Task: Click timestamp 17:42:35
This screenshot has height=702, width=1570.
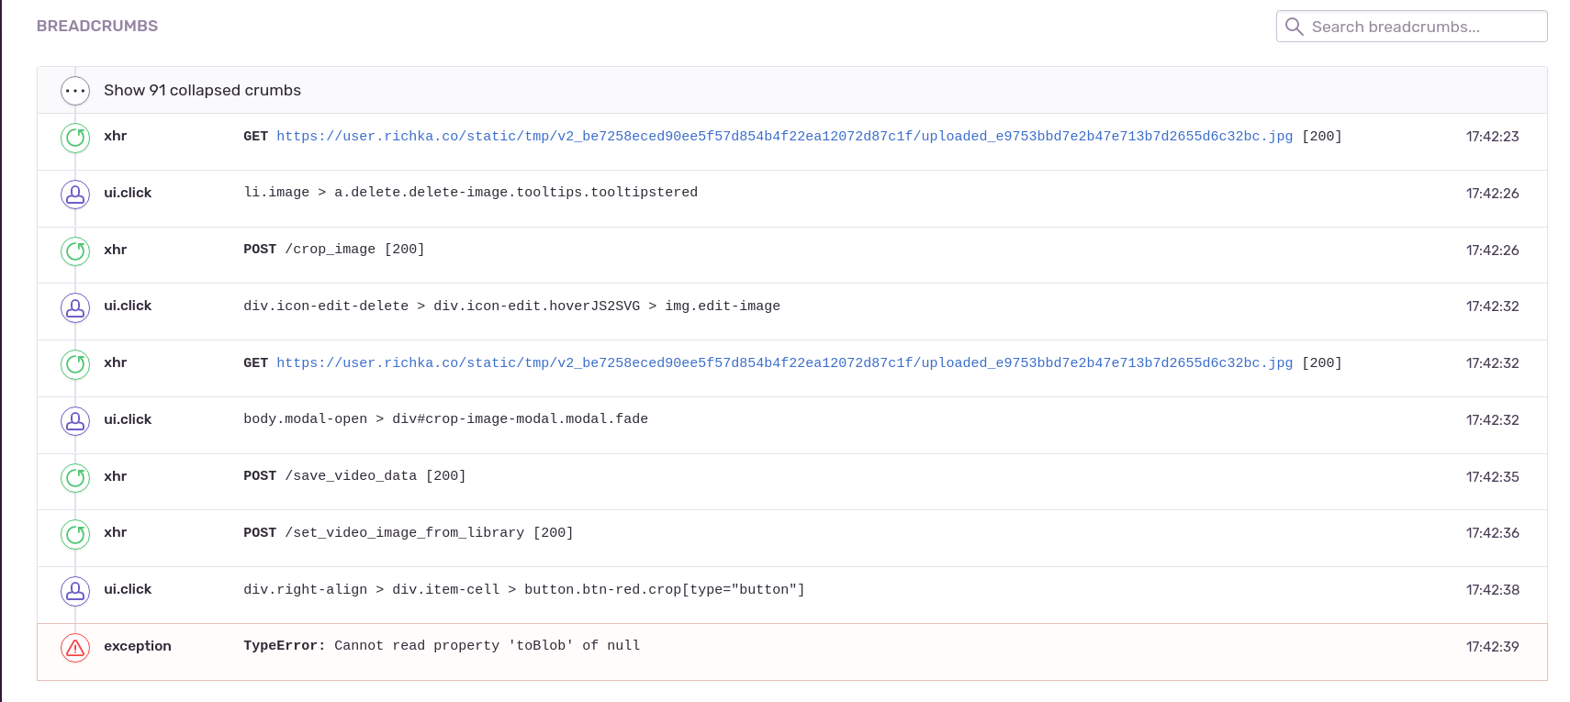Action: pyautogui.click(x=1492, y=477)
